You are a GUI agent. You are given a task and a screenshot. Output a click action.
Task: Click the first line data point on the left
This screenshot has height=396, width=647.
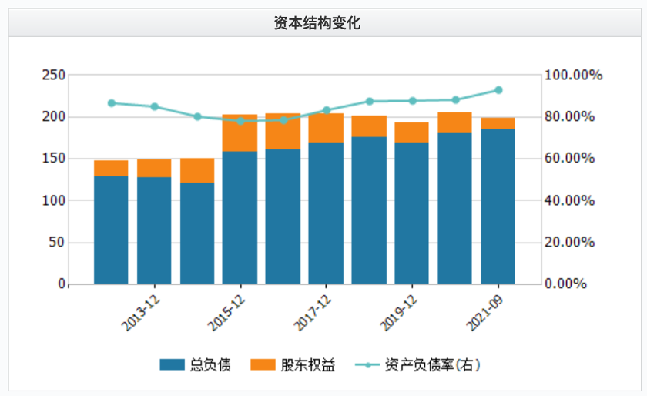point(112,102)
